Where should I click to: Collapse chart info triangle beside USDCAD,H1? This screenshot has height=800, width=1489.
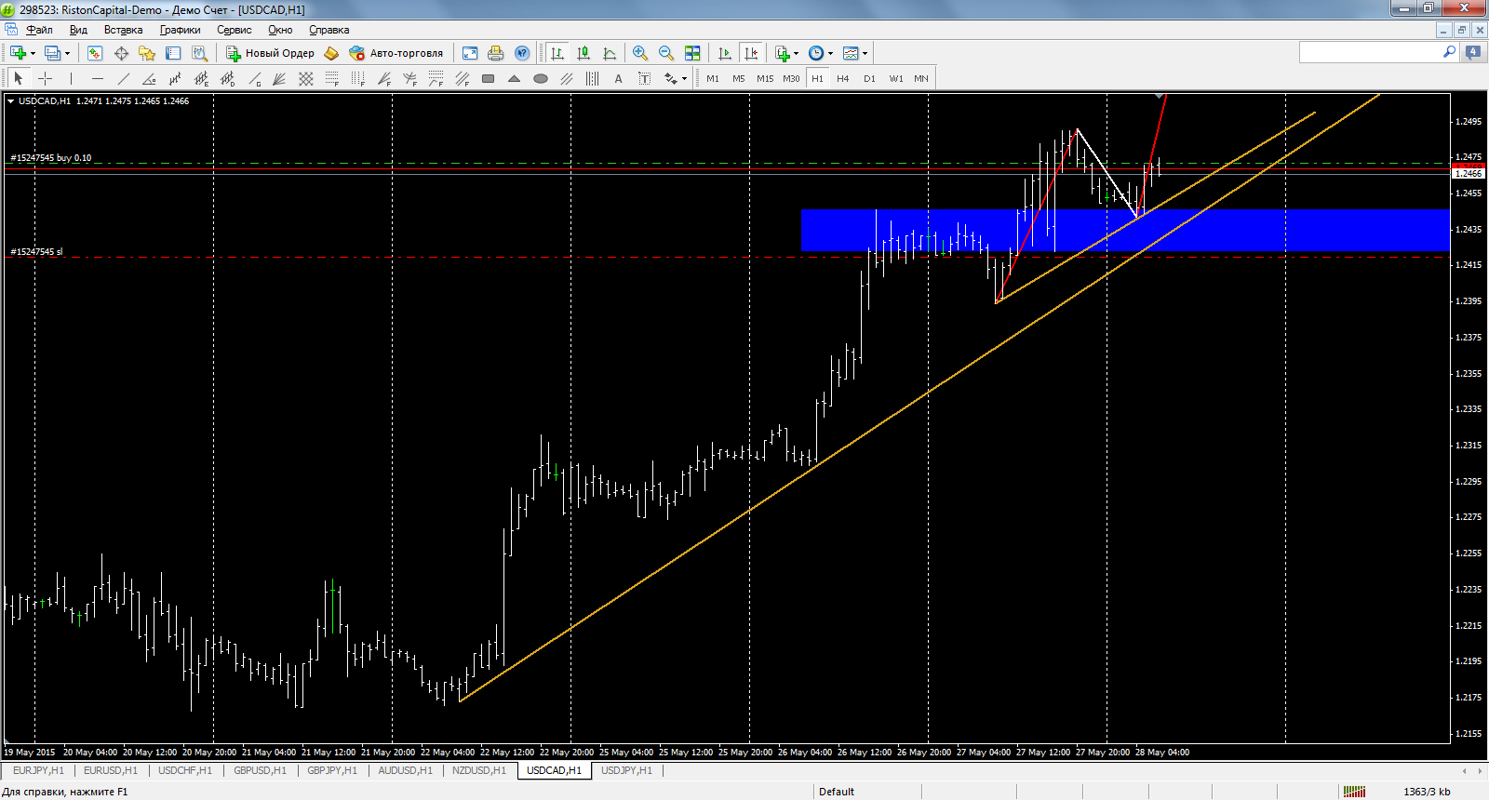(x=11, y=101)
